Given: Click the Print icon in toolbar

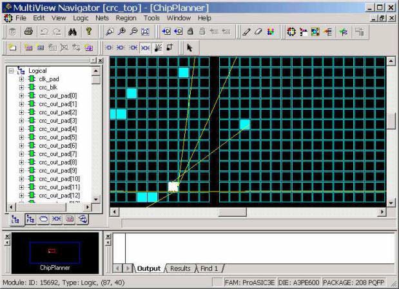Looking at the screenshot, I should [28, 32].
